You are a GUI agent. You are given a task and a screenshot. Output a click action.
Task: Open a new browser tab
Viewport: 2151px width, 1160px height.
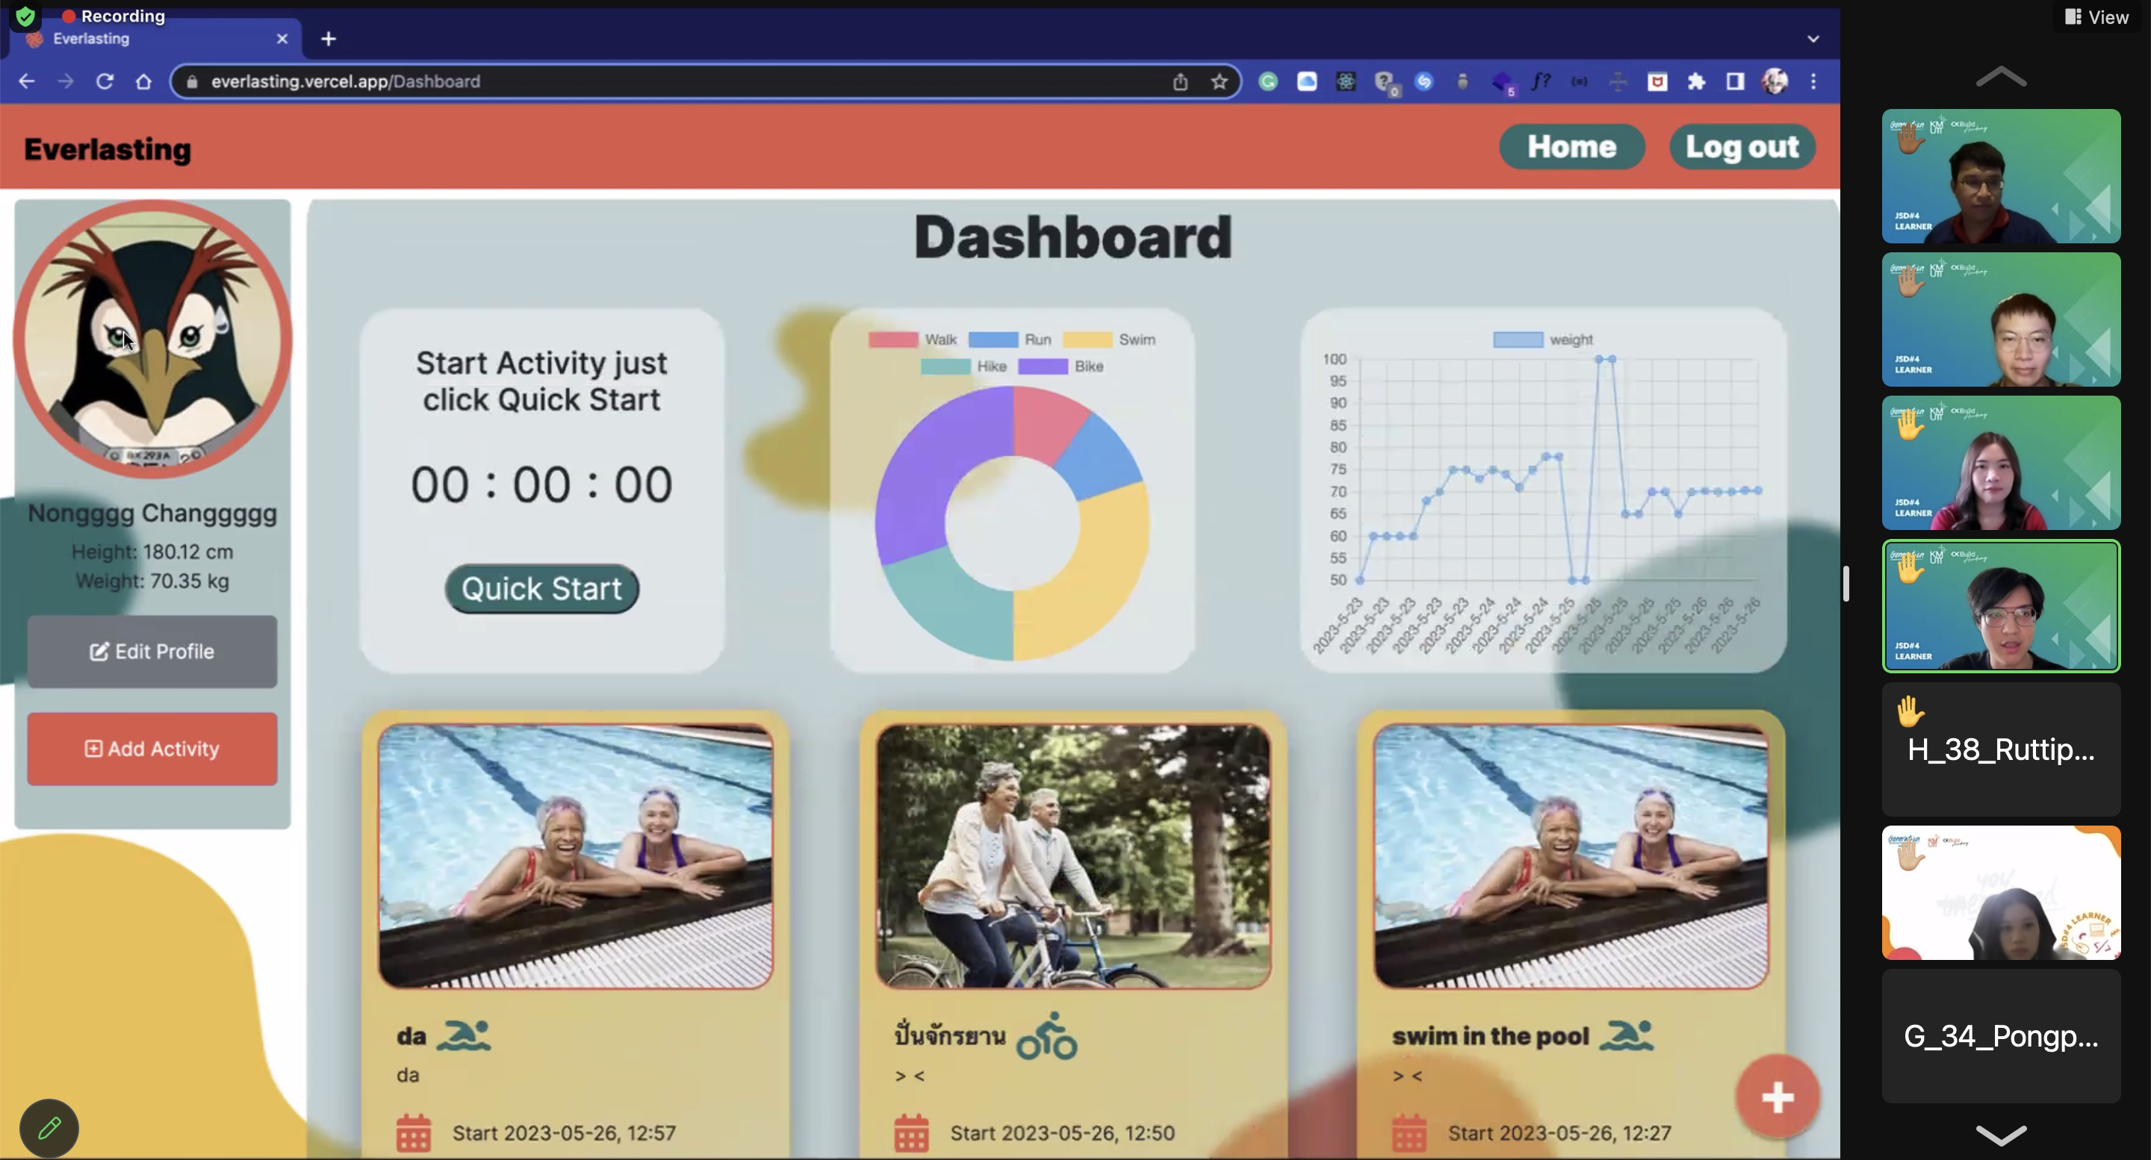point(328,38)
